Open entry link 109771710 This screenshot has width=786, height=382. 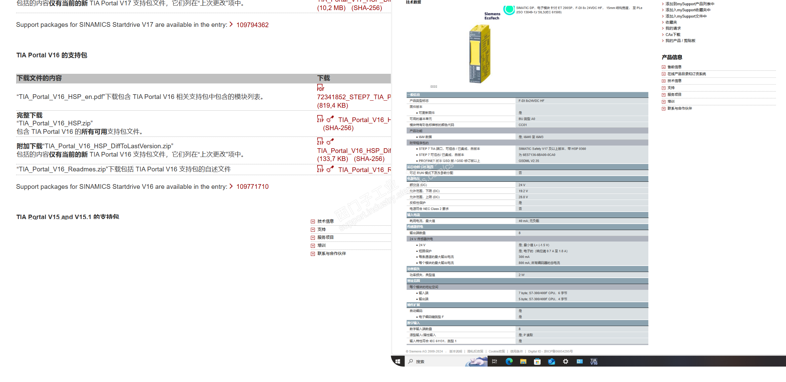(x=252, y=187)
